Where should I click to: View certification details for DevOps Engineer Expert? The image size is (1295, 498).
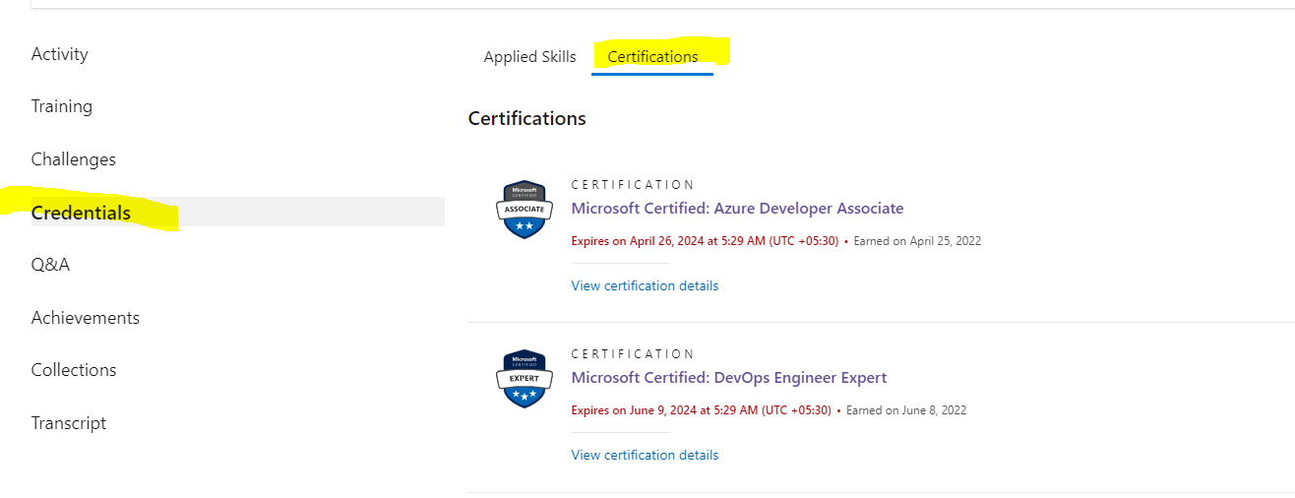645,456
